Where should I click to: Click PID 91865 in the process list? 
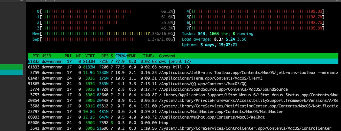(x=34, y=84)
